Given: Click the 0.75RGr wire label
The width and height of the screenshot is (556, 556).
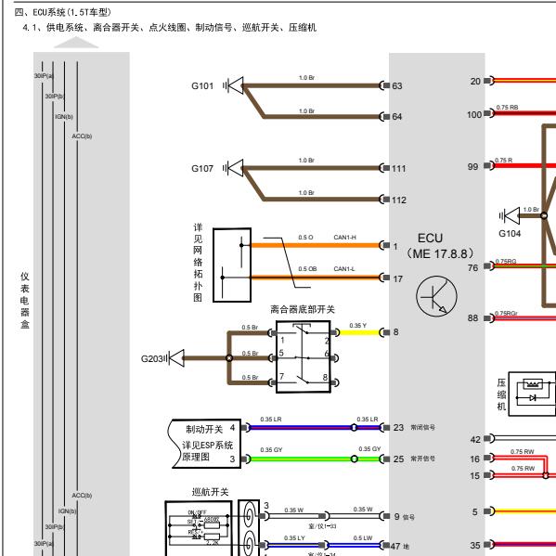Looking at the screenshot, I should pos(506,313).
